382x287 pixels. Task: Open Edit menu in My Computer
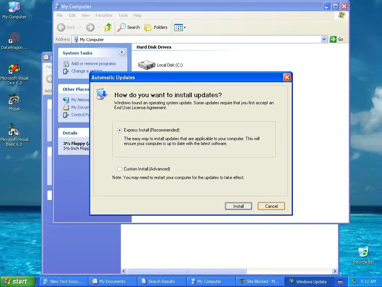click(x=72, y=15)
